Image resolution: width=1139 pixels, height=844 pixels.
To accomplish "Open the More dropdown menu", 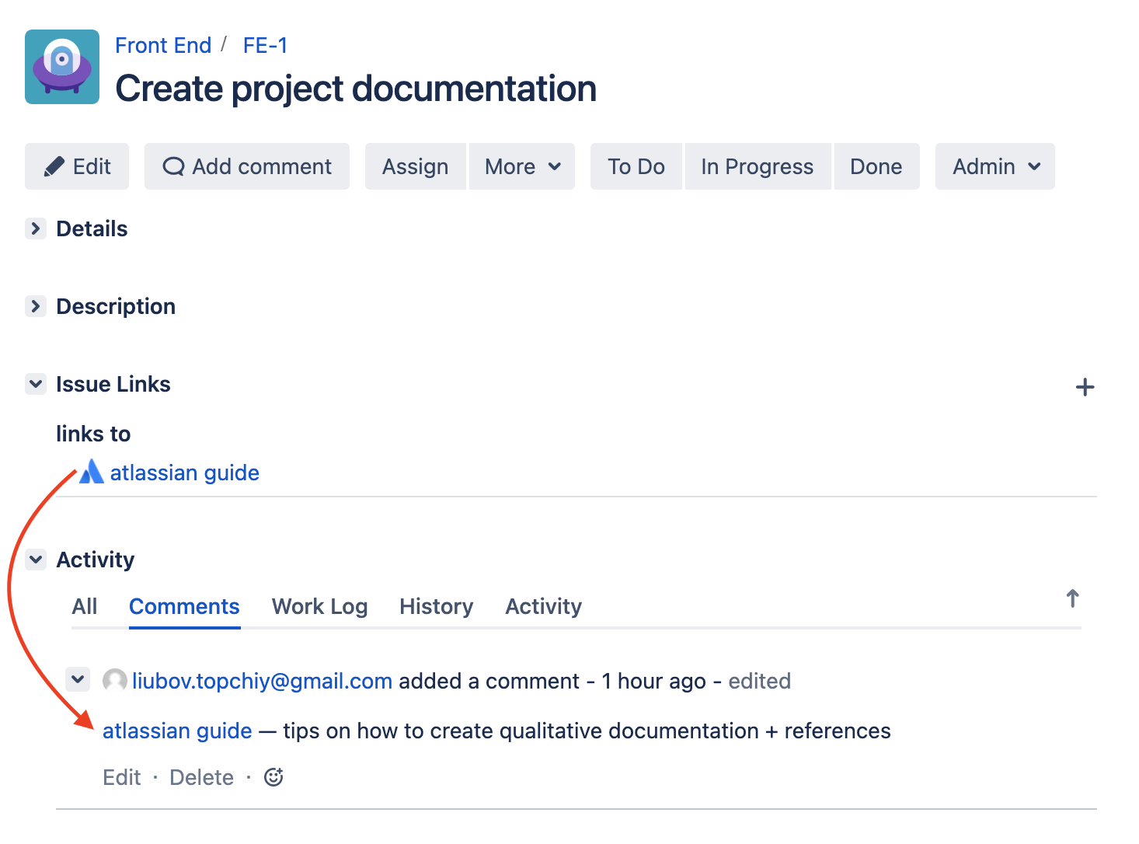I will [522, 166].
